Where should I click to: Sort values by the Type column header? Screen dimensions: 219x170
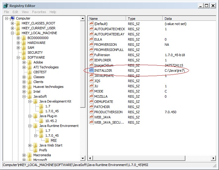point(144,19)
